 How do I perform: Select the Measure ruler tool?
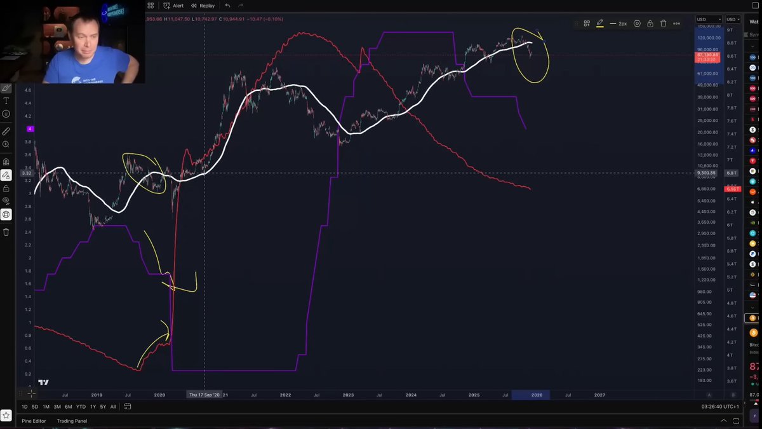pyautogui.click(x=6, y=132)
